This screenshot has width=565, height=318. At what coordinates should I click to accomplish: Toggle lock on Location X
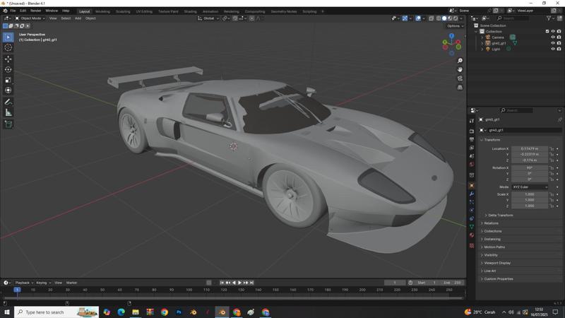pyautogui.click(x=552, y=148)
